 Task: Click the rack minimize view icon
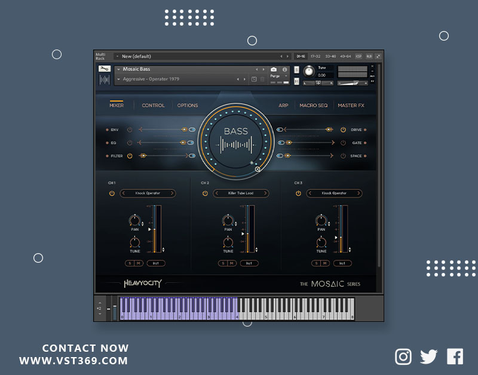[x=378, y=56]
